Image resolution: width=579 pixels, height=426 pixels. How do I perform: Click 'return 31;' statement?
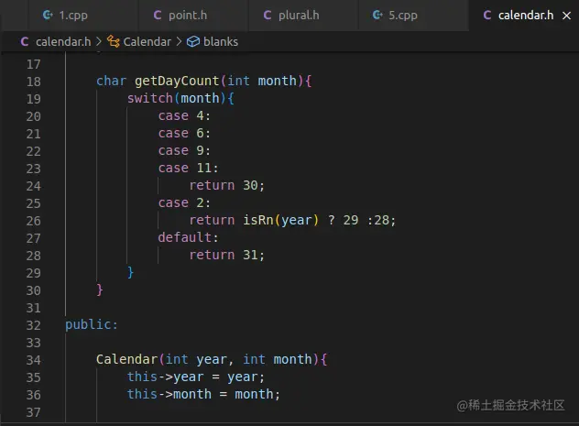pos(226,255)
